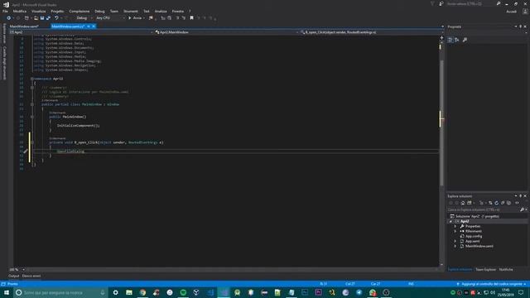Click the Windows taskbar search box
The width and height of the screenshot is (530, 298).
(60, 292)
